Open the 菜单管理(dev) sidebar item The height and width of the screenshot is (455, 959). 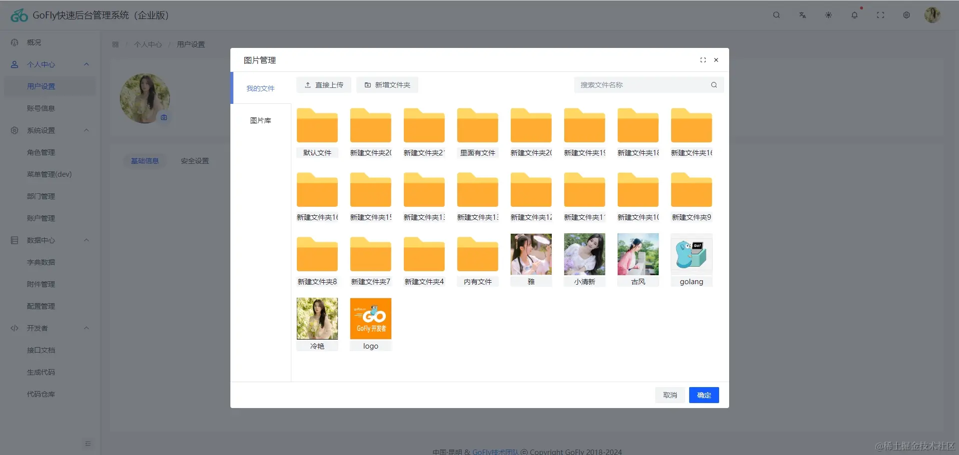coord(50,174)
